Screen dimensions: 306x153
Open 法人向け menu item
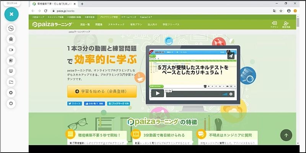(x=152, y=24)
